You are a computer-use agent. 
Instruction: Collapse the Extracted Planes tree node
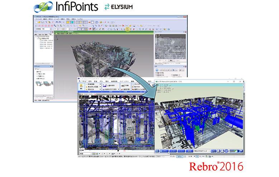(x=35, y=37)
